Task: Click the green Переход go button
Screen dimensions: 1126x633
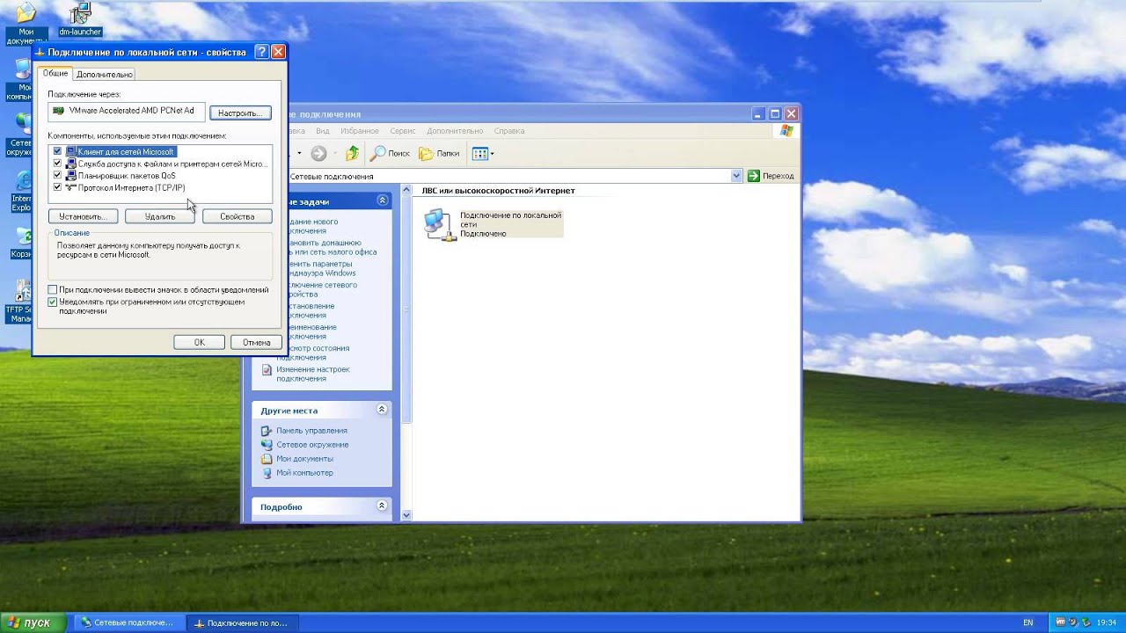Action: [x=771, y=176]
